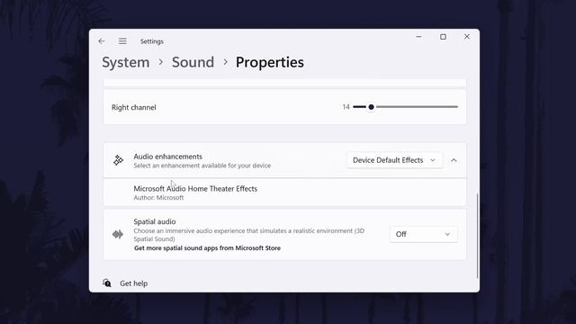Select Microsoft Audio Home Theater Effects row
576x324 pixels.
point(284,192)
